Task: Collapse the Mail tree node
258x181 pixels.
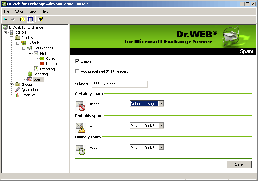Action: point(30,53)
